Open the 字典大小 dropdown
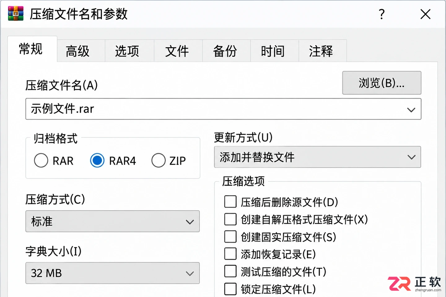Image resolution: width=446 pixels, height=297 pixels. point(112,273)
